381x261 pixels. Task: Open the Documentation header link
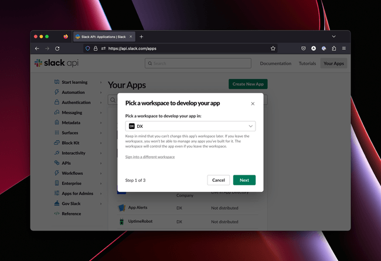pyautogui.click(x=275, y=63)
